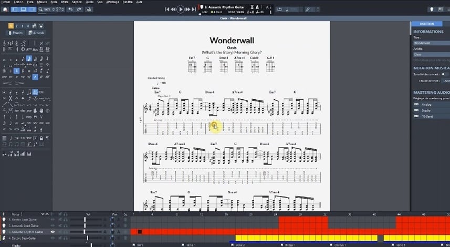Image resolution: width=450 pixels, height=247 pixels.
Task: Select voice 1 in the edit palette
Action: pos(11,26)
